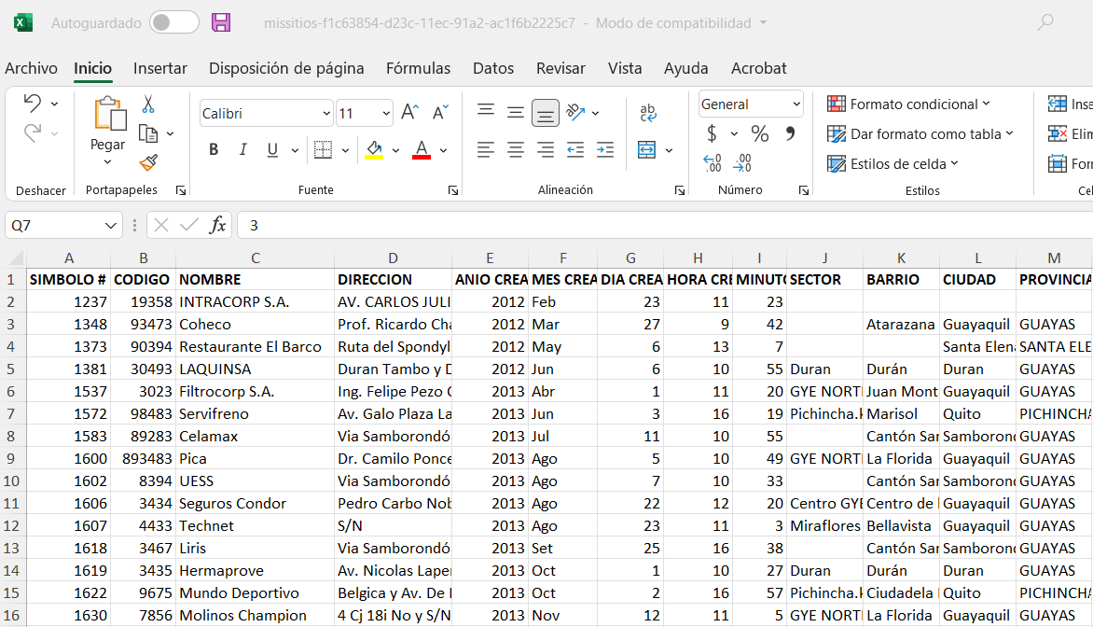
Task: Open the font name Calibri dropdown
Action: [x=326, y=113]
